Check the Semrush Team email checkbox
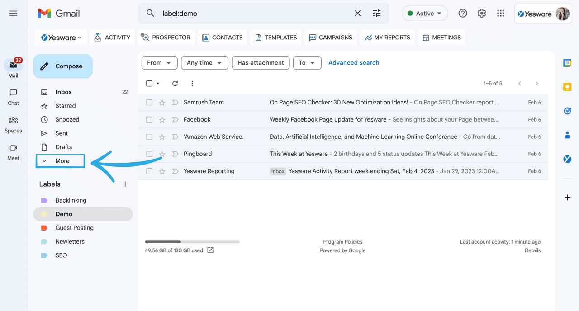 (x=149, y=102)
